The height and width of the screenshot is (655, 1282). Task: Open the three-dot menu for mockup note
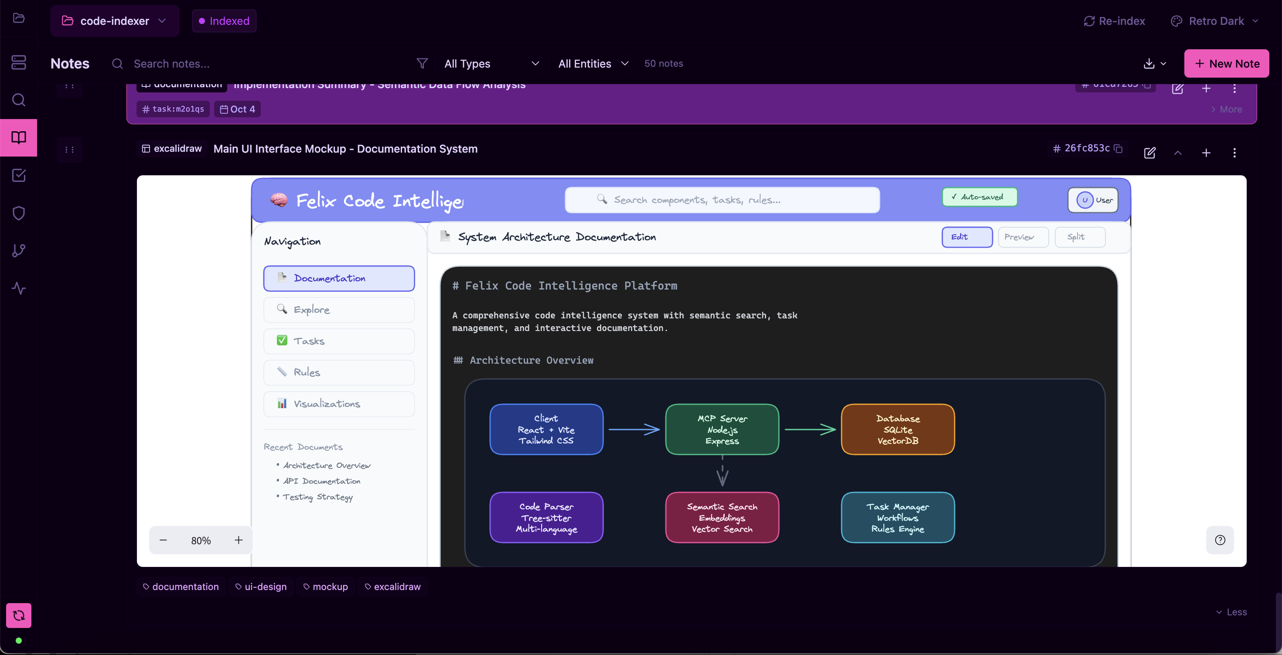pyautogui.click(x=1234, y=153)
